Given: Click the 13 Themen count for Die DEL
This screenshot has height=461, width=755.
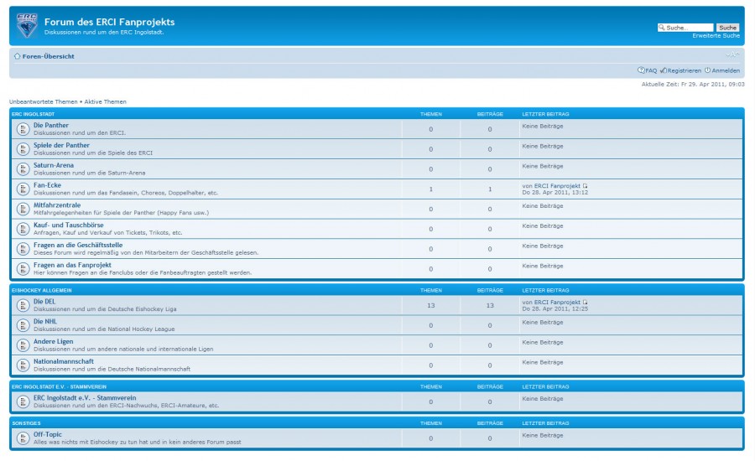Looking at the screenshot, I should tap(431, 306).
